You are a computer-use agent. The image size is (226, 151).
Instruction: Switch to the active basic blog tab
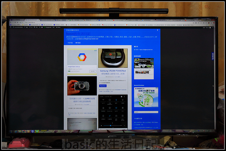coord(32,20)
